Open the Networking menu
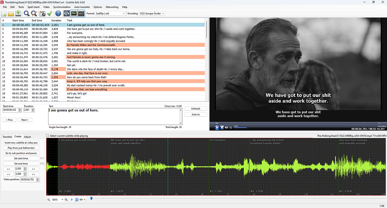The image size is (387, 208). click(x=112, y=7)
